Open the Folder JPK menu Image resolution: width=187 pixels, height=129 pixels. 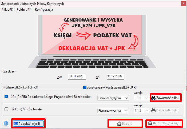24,10
